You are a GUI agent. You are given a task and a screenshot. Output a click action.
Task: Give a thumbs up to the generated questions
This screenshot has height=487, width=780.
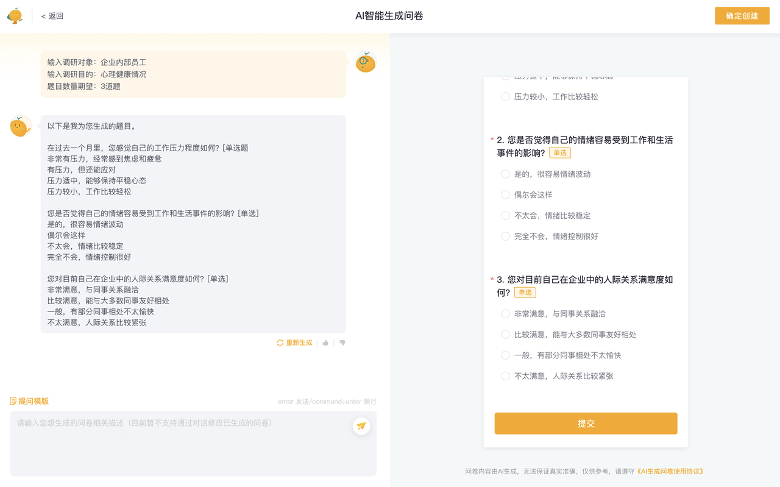click(x=325, y=343)
